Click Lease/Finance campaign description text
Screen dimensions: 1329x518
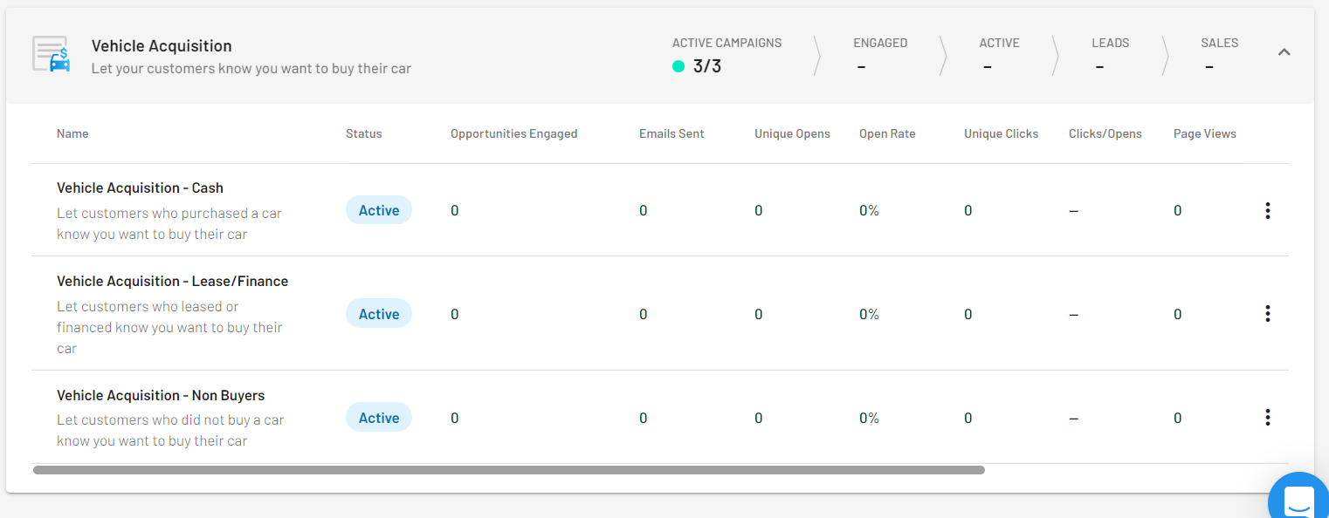click(x=170, y=327)
